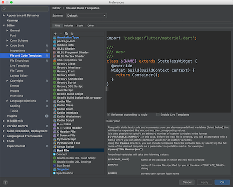Switch to the Other tab

tap(90, 26)
